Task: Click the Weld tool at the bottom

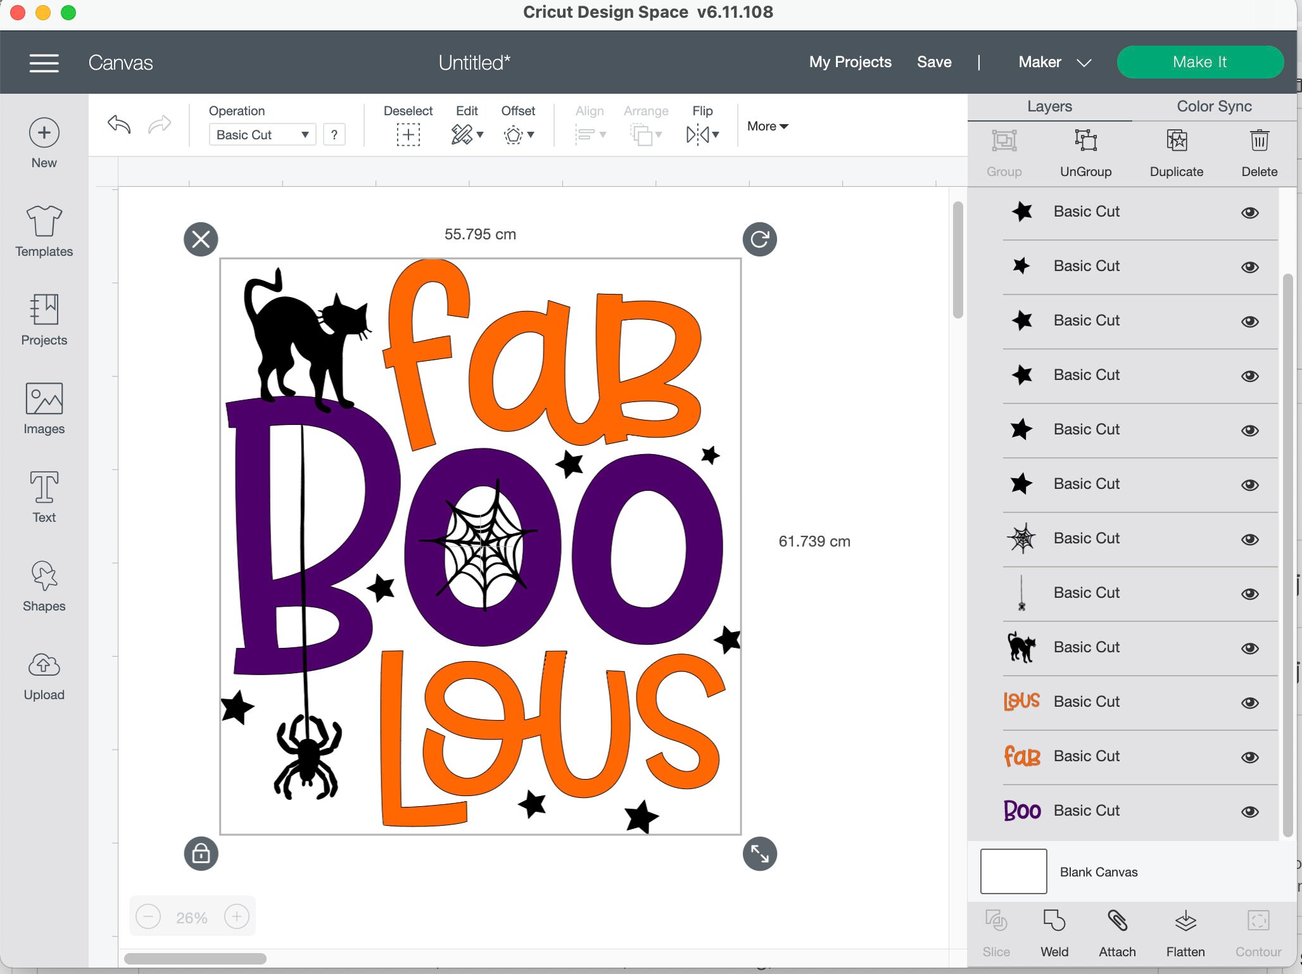Action: 1054,931
